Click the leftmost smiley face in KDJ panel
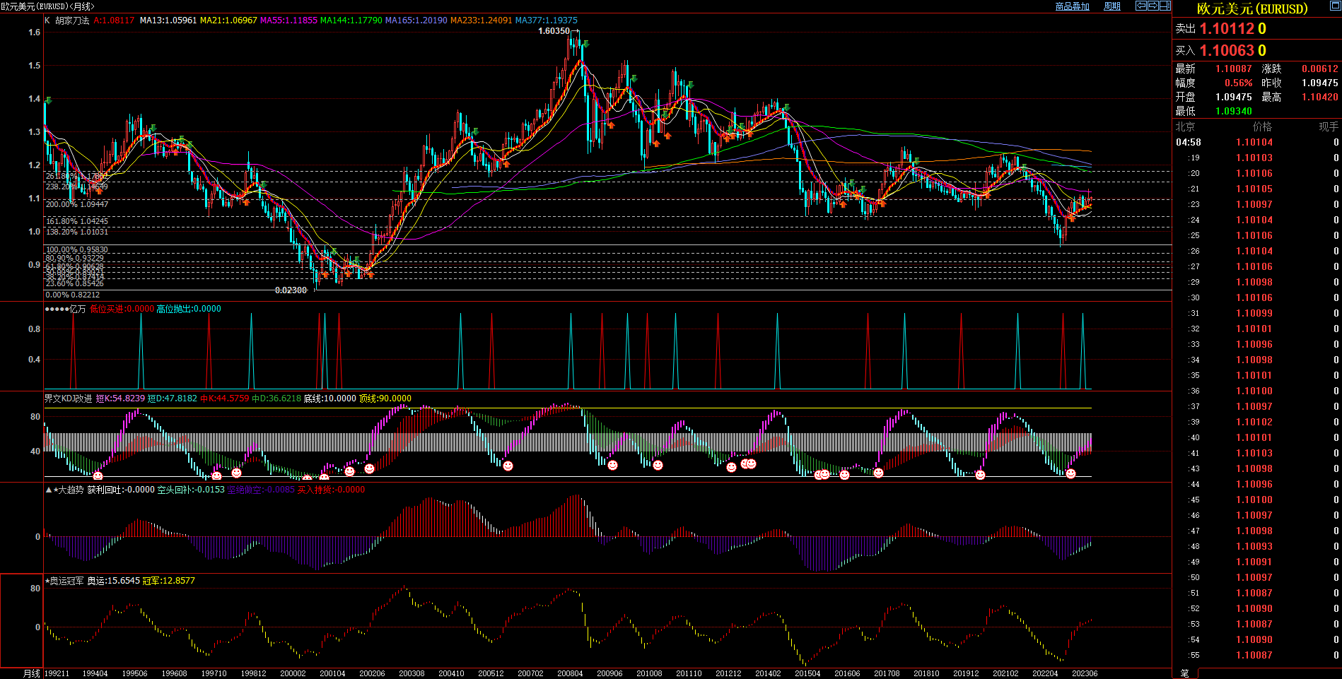 pyautogui.click(x=98, y=476)
